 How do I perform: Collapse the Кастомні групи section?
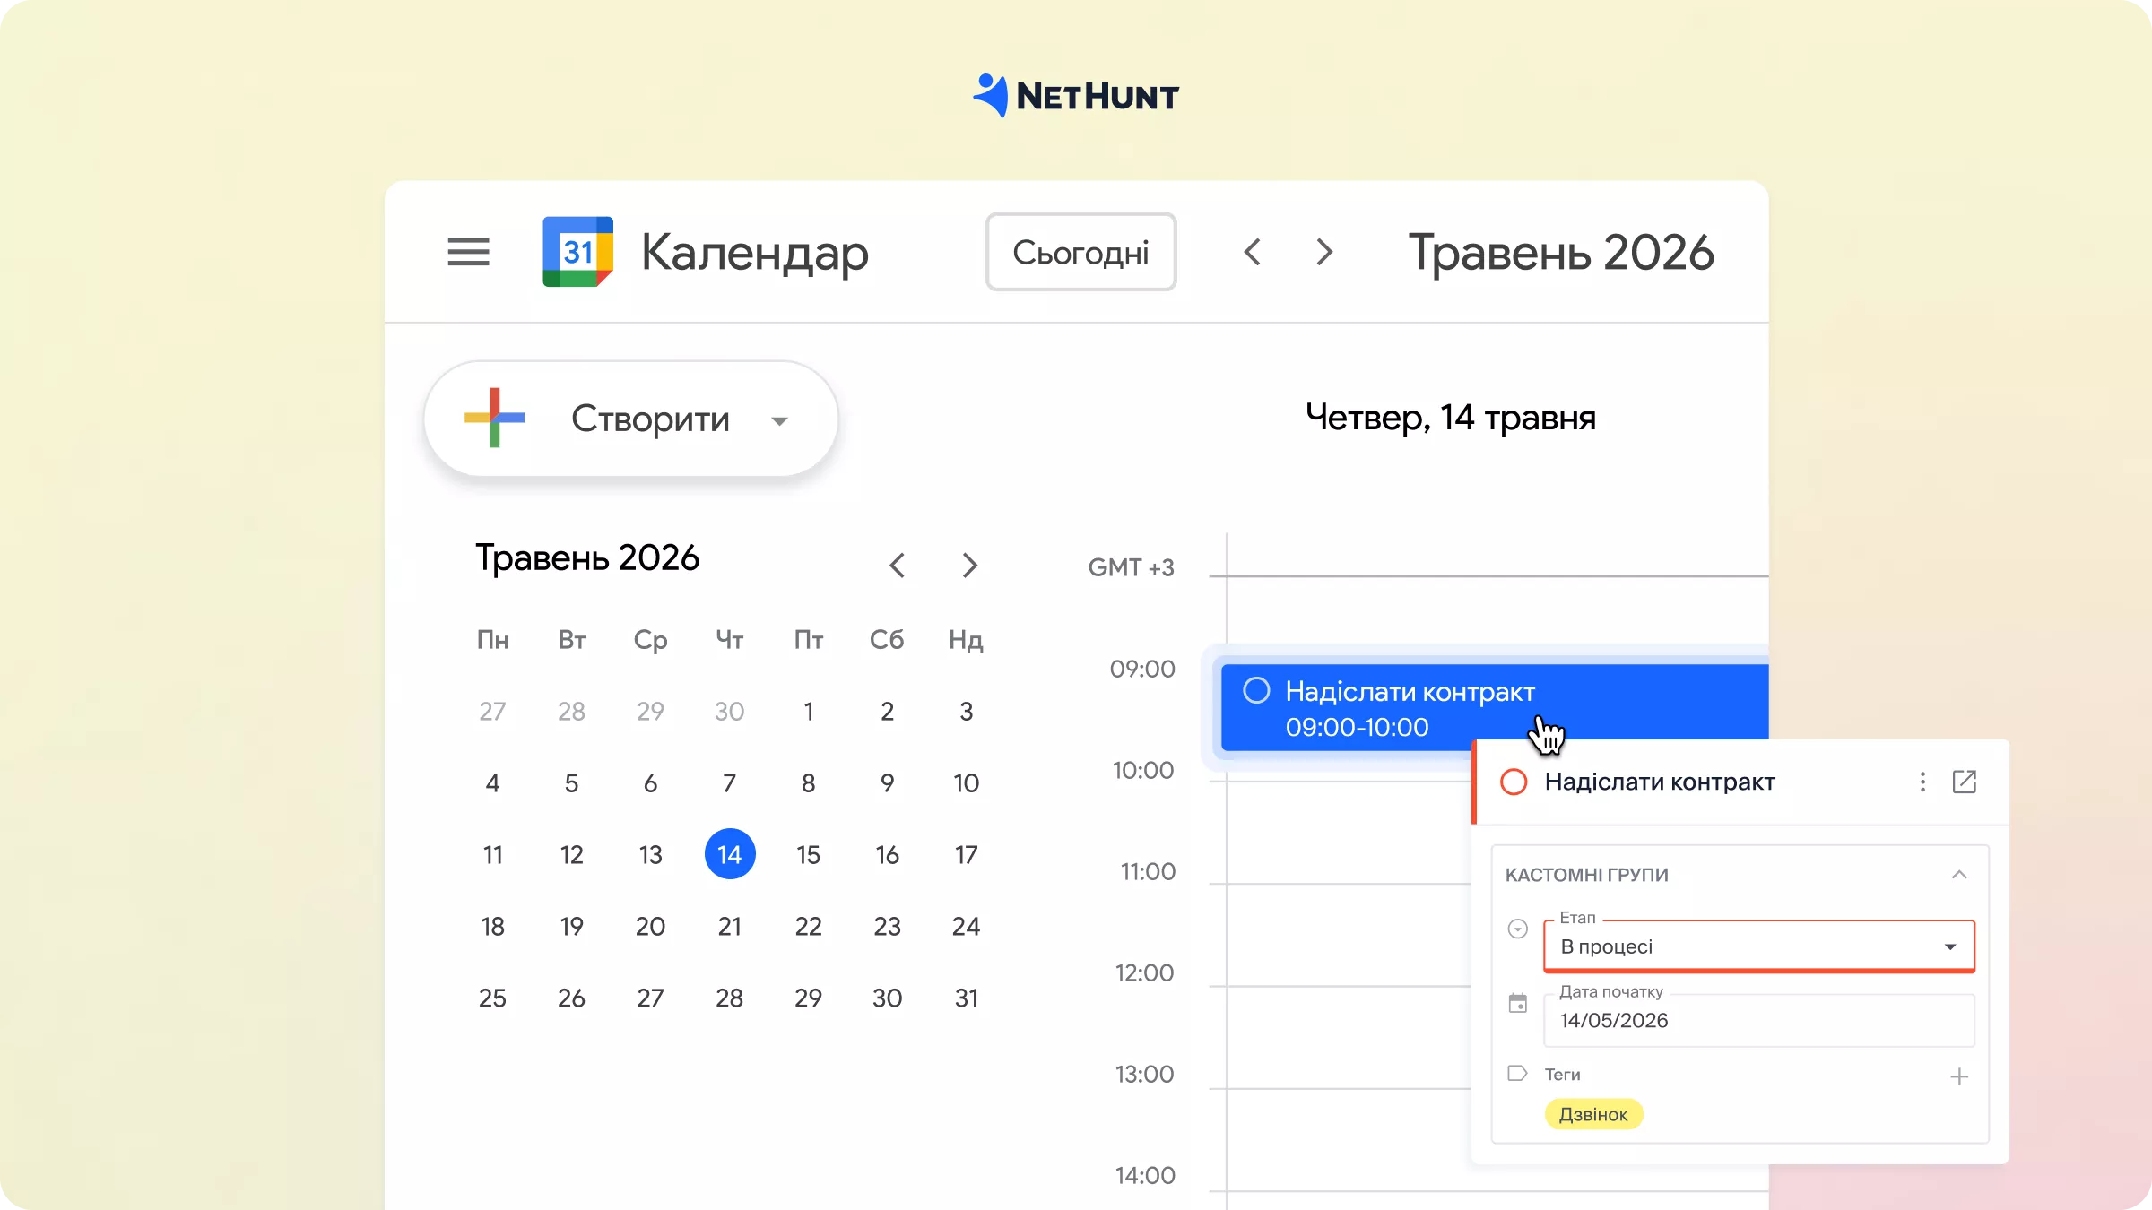point(1959,875)
